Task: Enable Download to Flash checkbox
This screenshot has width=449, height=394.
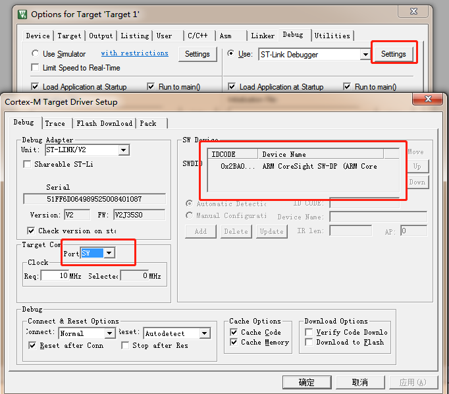Action: tap(309, 342)
